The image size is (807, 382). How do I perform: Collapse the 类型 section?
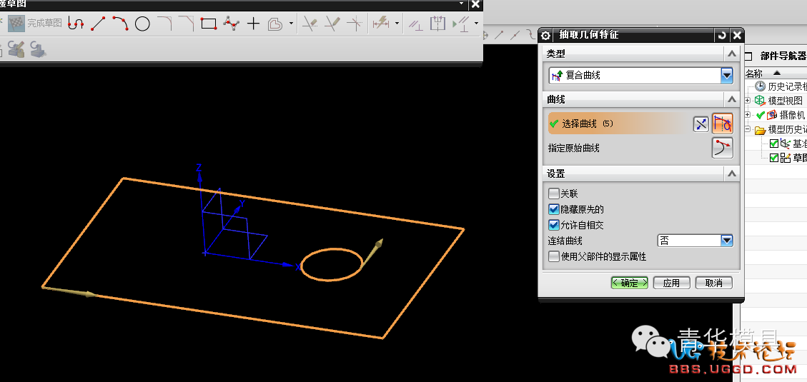click(731, 54)
